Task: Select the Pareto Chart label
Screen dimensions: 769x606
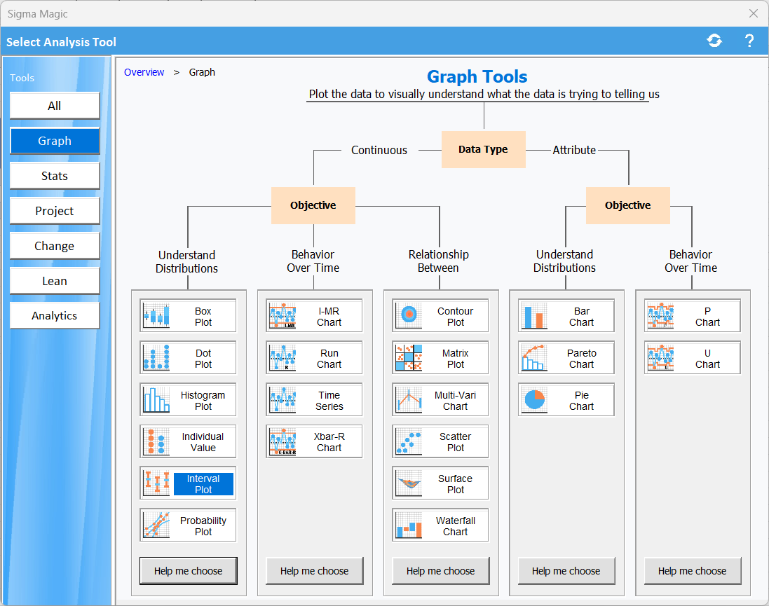Action: (582, 359)
